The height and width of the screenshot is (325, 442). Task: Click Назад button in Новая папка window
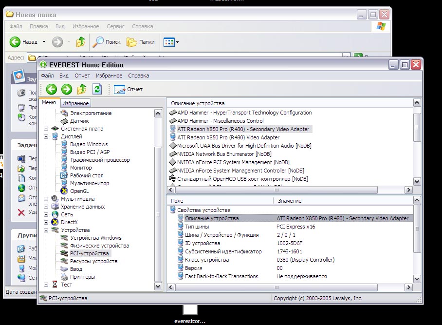tap(23, 42)
